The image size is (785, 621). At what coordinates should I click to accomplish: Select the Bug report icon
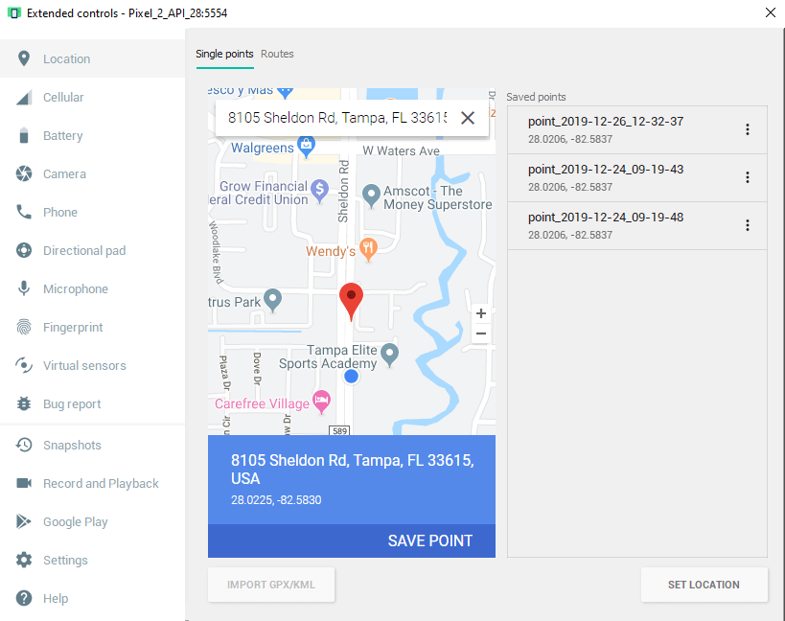click(x=24, y=403)
